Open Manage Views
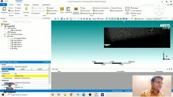 tap(86, 13)
